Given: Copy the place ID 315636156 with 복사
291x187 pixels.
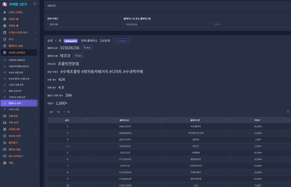Looking at the screenshot, I should tap(87, 48).
